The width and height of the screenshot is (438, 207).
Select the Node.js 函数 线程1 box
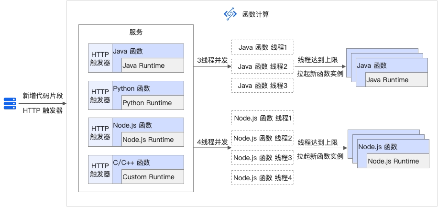tap(263, 118)
